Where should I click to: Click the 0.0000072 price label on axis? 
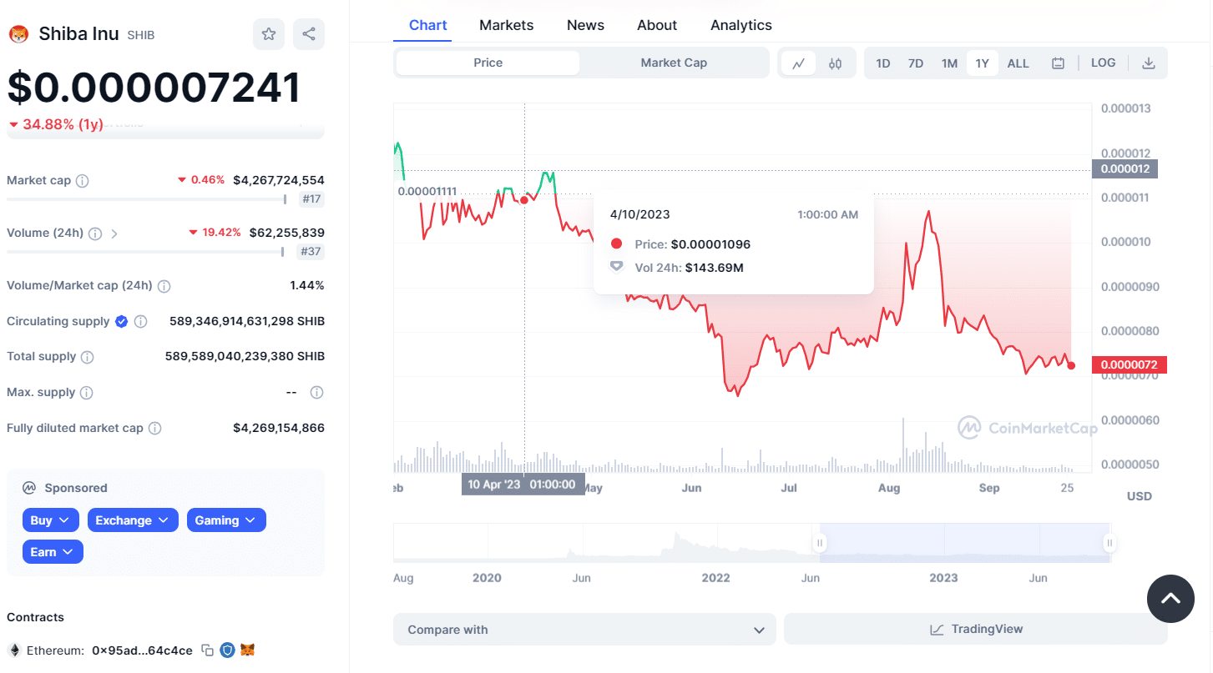pyautogui.click(x=1129, y=364)
